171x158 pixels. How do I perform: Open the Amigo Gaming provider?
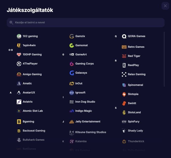[32, 74]
